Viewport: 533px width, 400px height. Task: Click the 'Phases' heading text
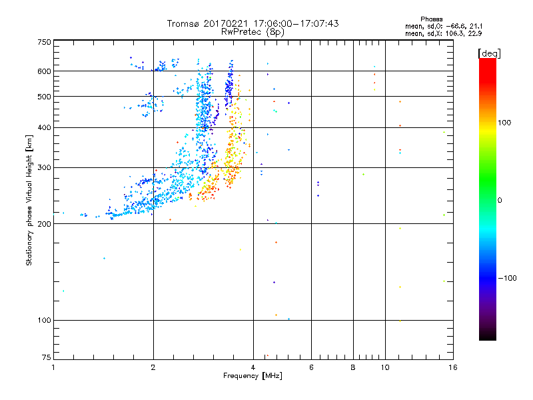431,19
